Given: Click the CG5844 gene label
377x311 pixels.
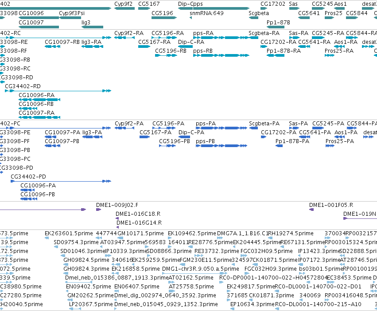Looking at the screenshot, I should [x=357, y=13].
